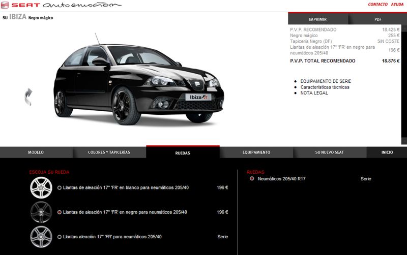The width and height of the screenshot is (407, 255).
Task: Click the 'Negro mágico' color name heading
Action: coord(41,18)
